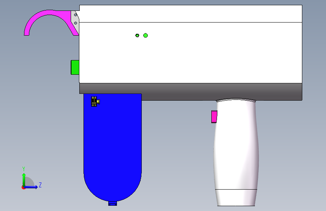
Task: Select the blue drain plug under tank
Action: pyautogui.click(x=112, y=203)
